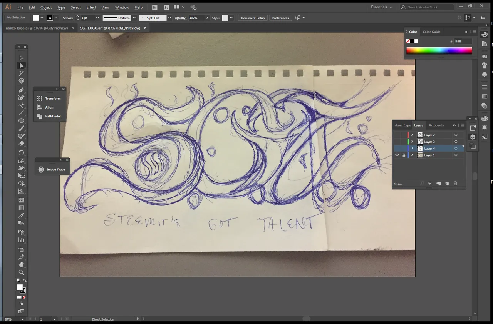Select the Eyedropper tool
This screenshot has width=493, height=324.
click(x=22, y=216)
